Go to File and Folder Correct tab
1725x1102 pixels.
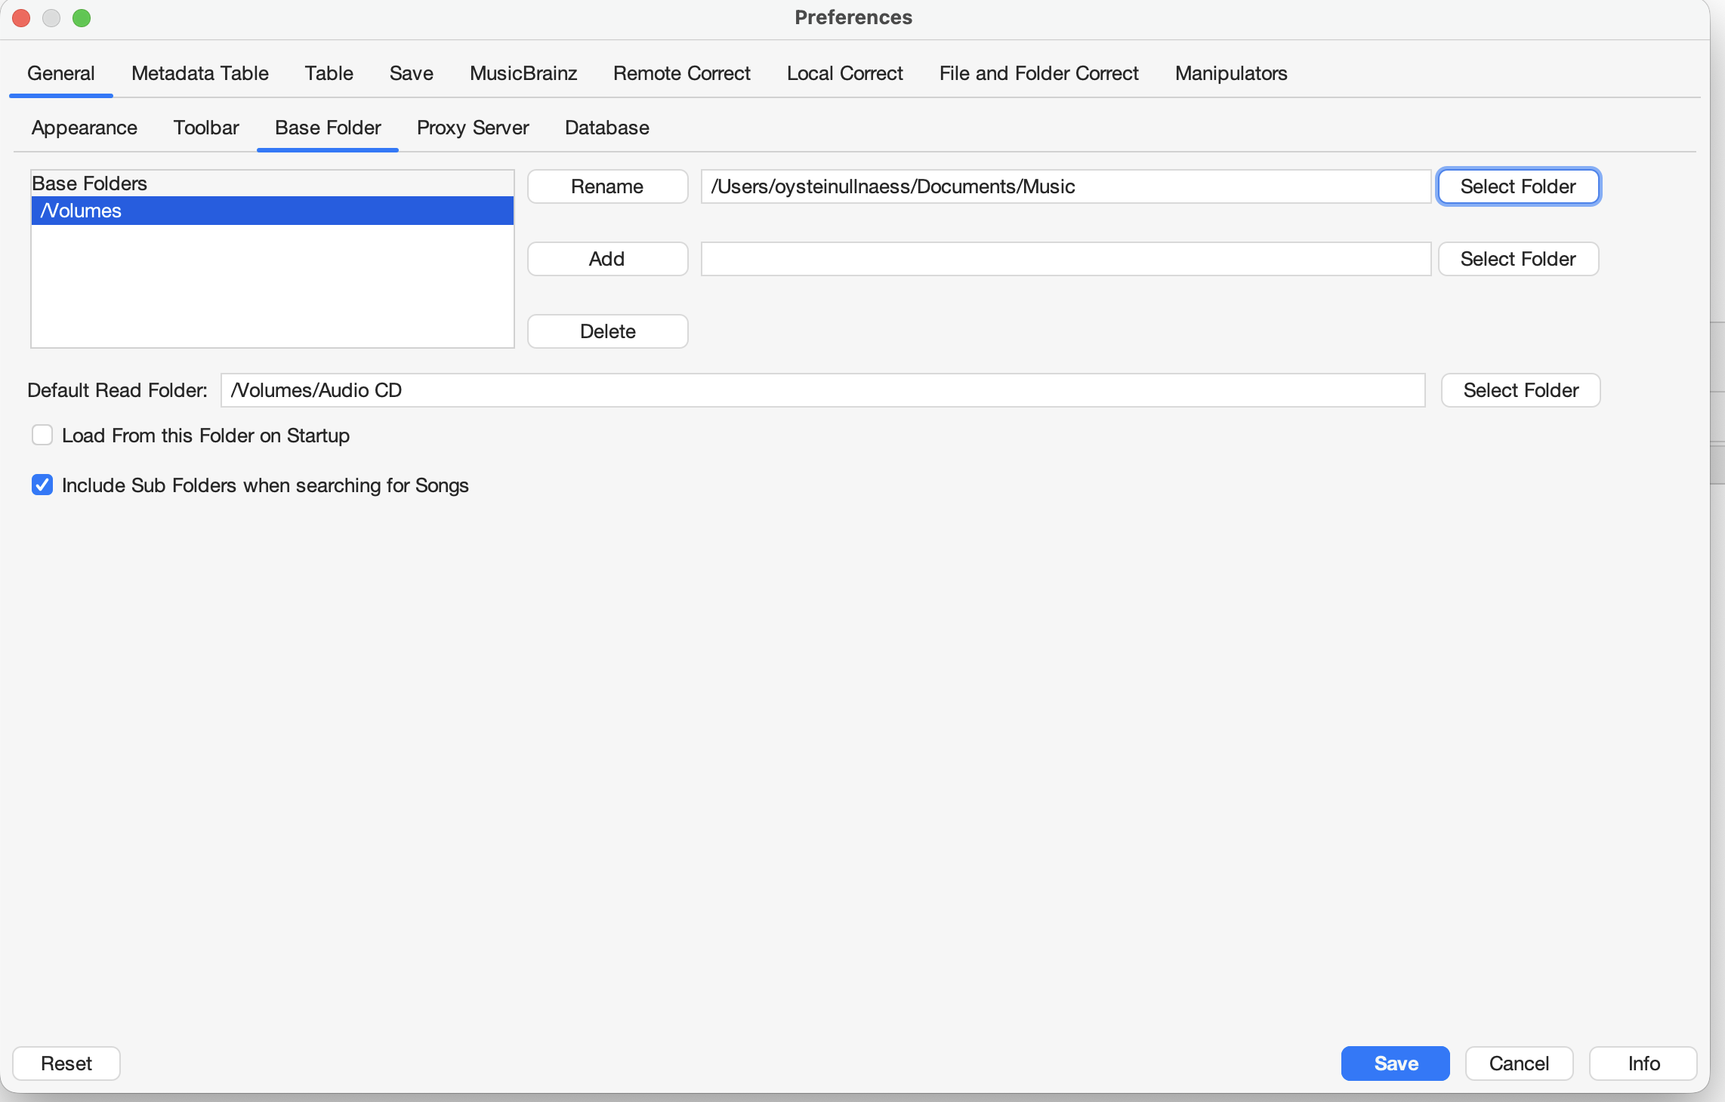1038,73
